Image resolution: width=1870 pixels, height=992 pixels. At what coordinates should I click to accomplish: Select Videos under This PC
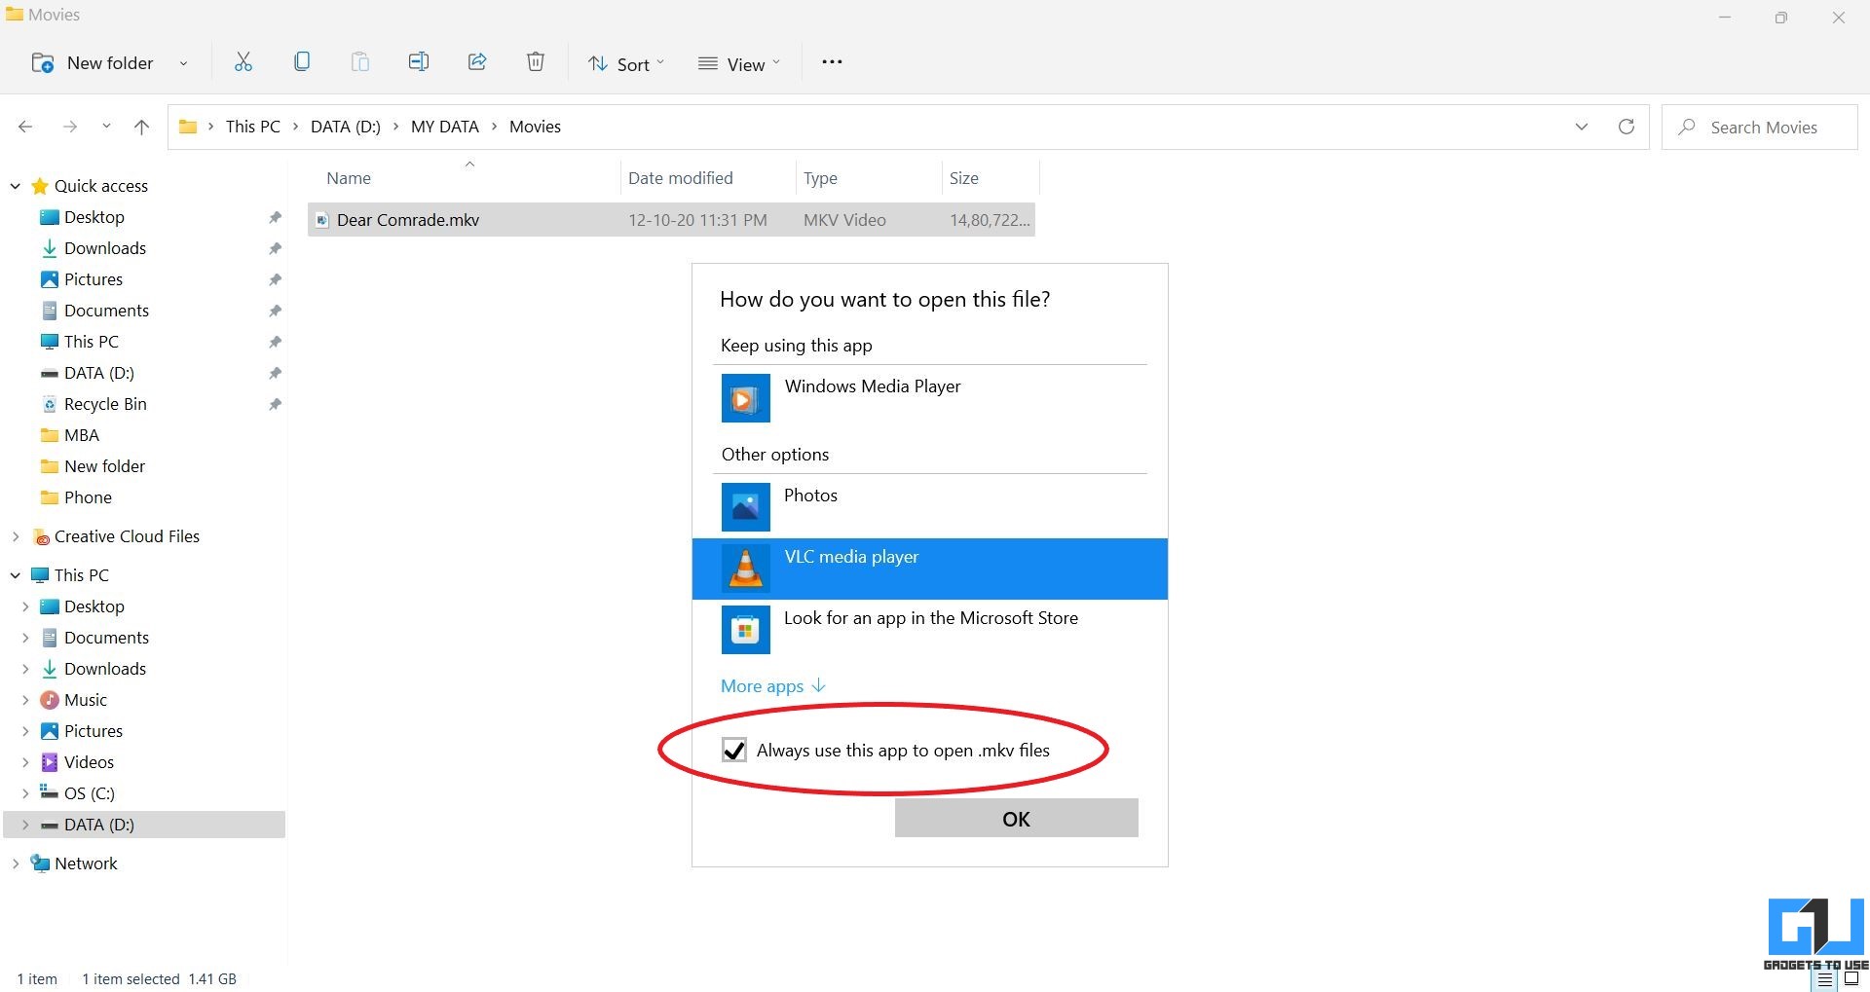click(x=89, y=762)
